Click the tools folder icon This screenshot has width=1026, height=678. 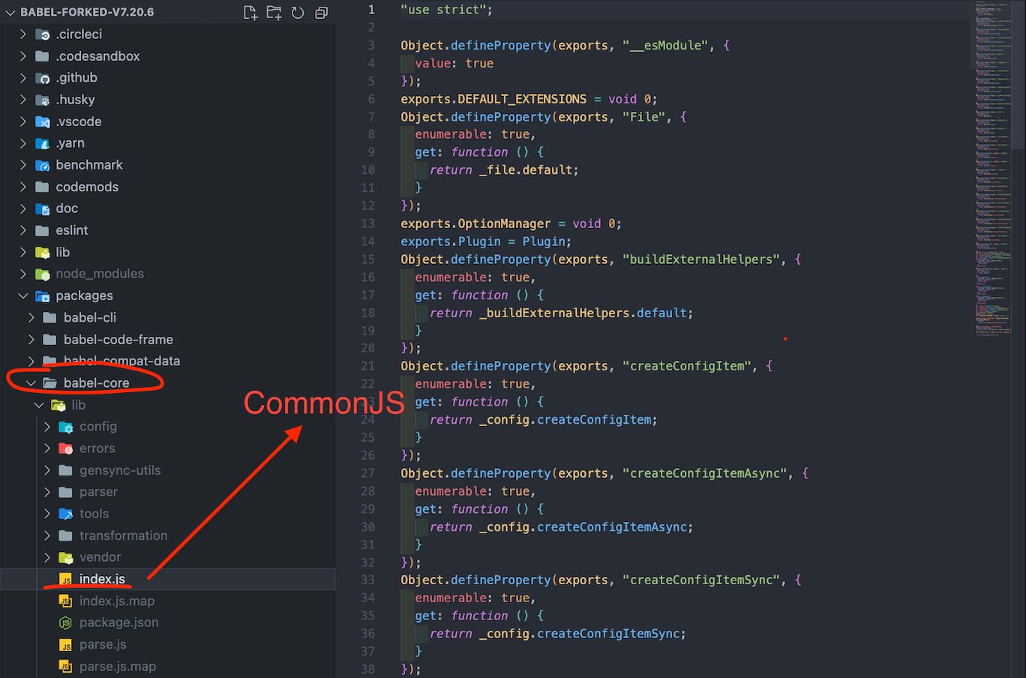66,514
